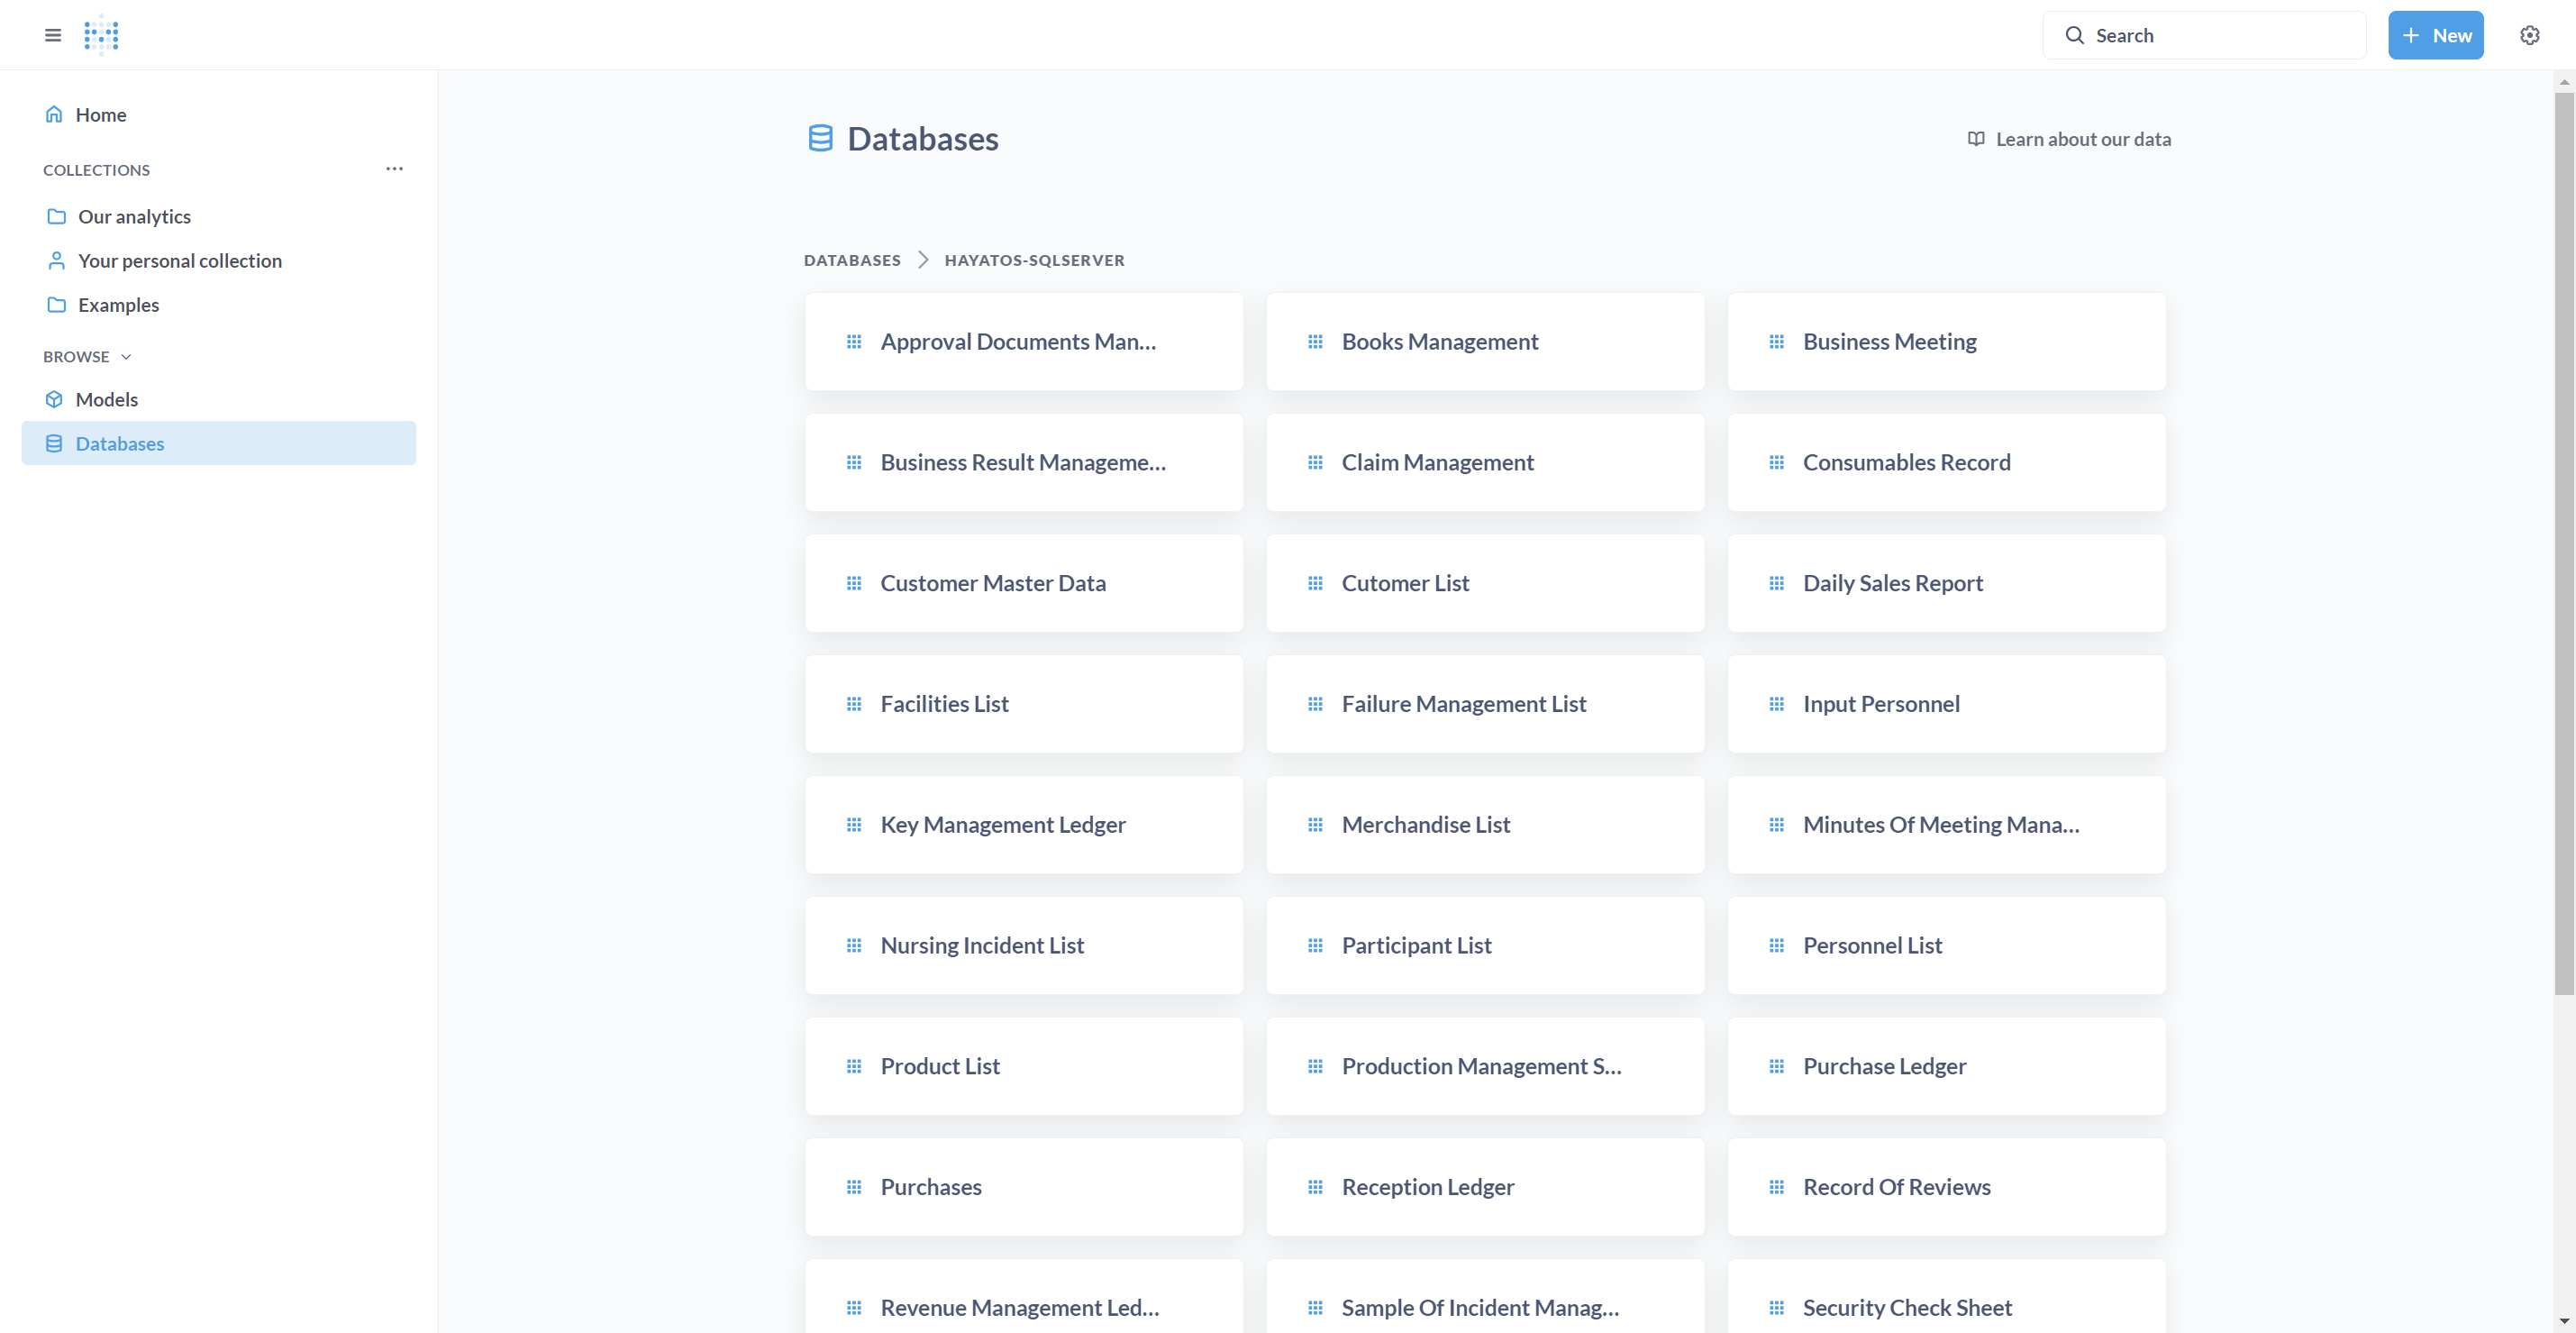
Task: Open the Failure Management List table
Action: pos(1485,704)
